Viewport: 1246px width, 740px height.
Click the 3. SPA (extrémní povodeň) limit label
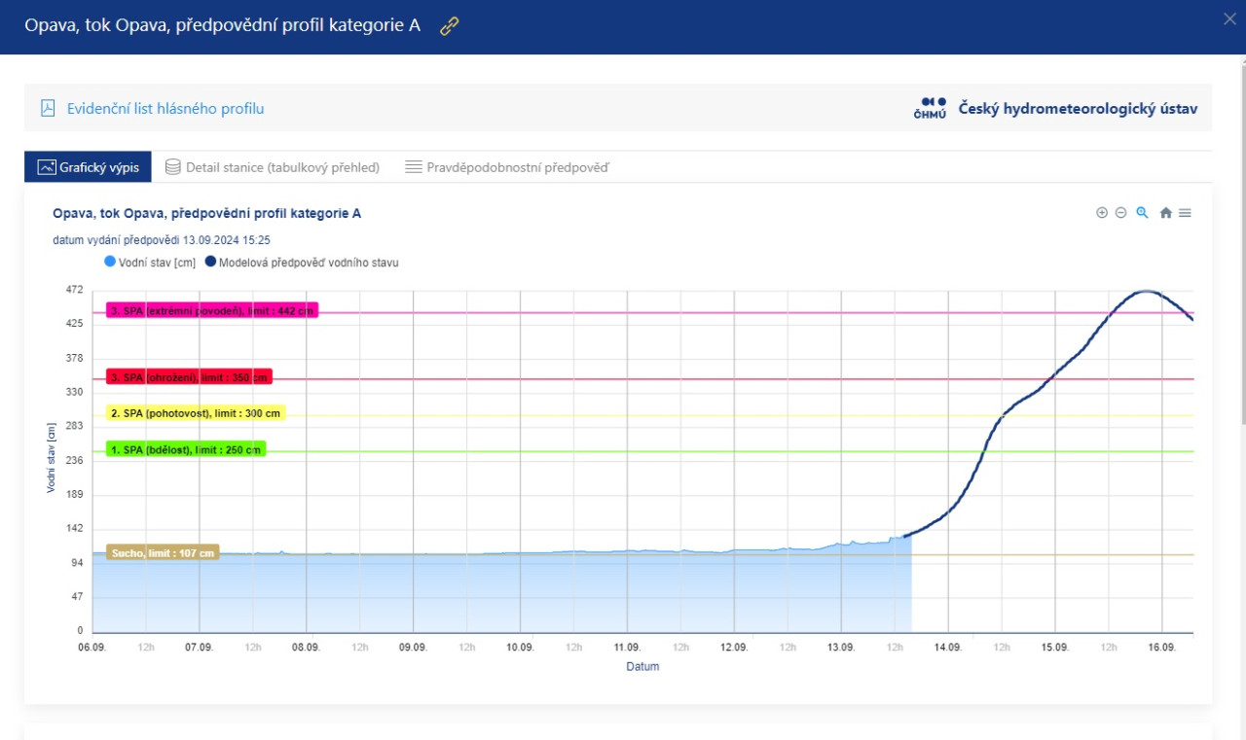[x=212, y=311]
